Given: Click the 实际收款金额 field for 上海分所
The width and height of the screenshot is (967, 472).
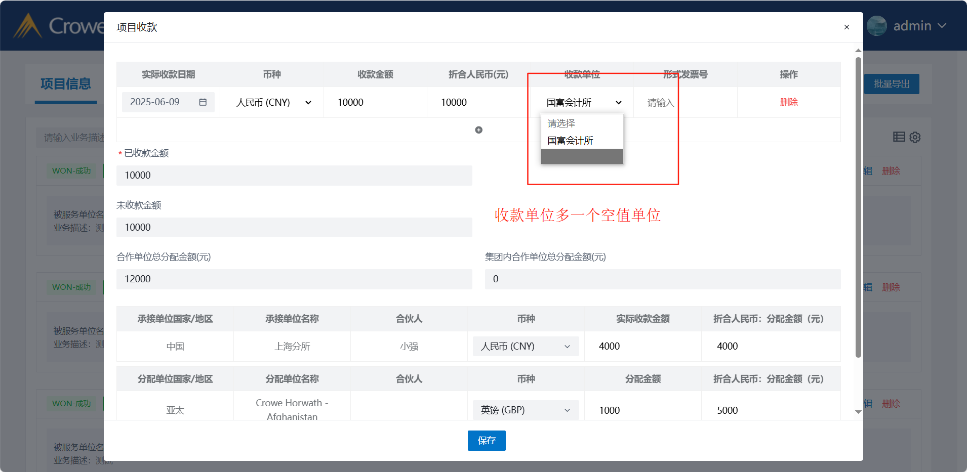Looking at the screenshot, I should coord(643,347).
